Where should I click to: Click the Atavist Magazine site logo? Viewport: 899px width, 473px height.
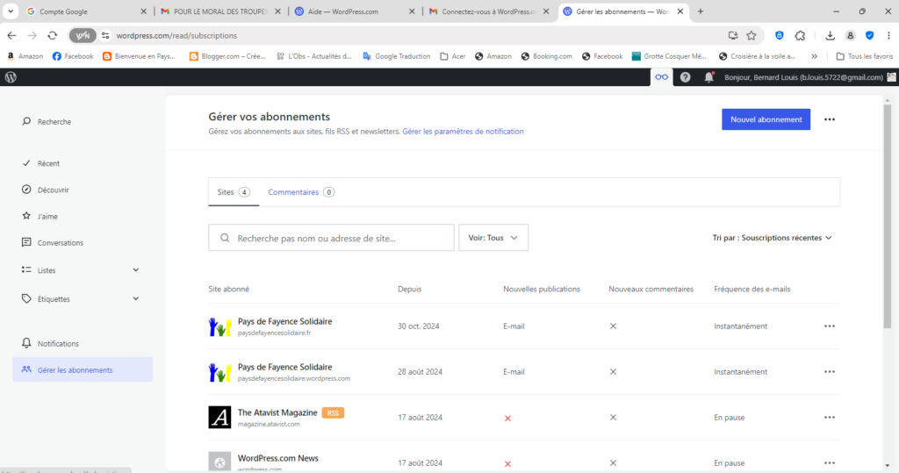pos(219,418)
